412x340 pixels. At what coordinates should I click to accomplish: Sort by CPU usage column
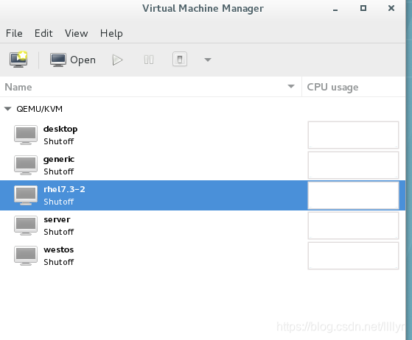[x=354, y=87]
